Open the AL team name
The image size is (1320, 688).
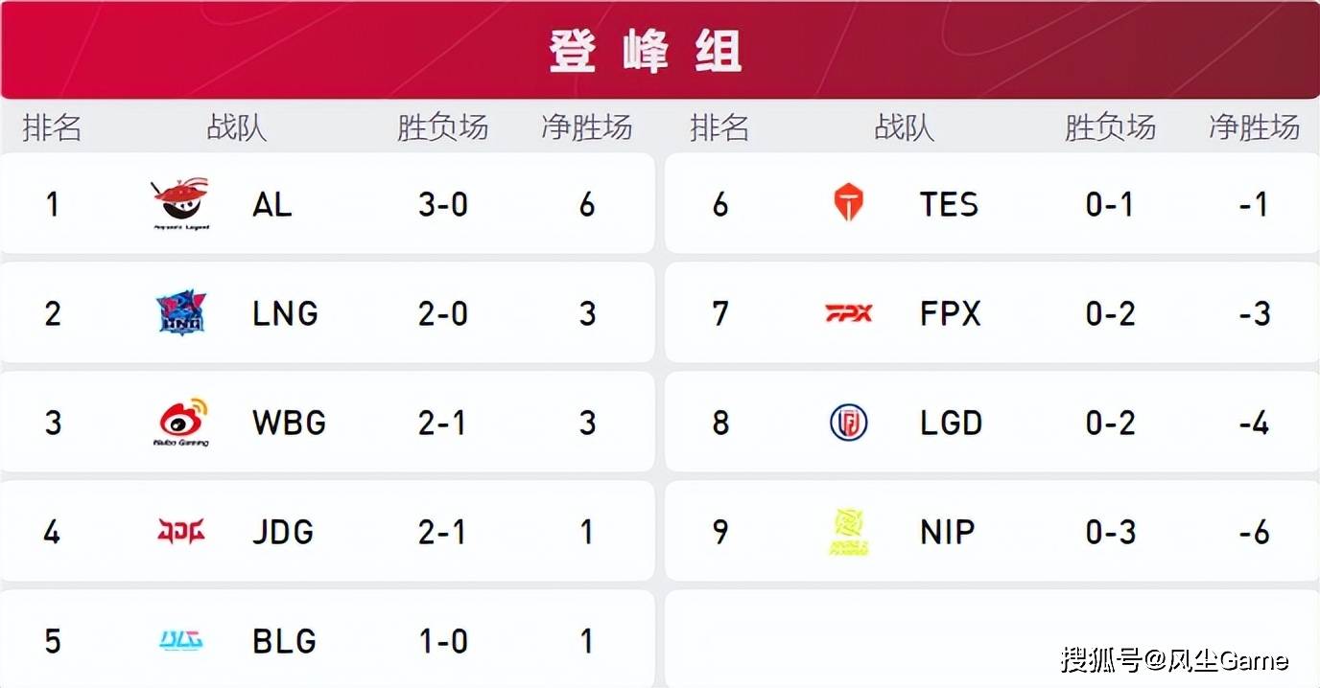272,204
